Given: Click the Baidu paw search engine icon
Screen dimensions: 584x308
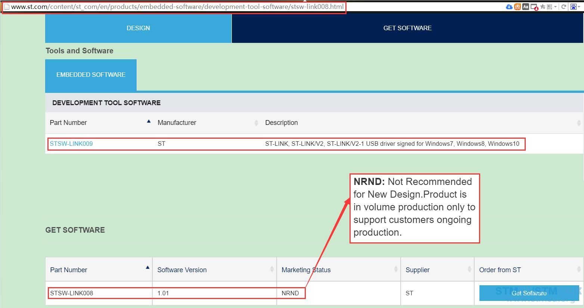Looking at the screenshot, I should (x=574, y=7).
